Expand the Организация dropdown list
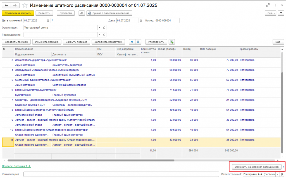The image size is (286, 178). [x=100, y=28]
